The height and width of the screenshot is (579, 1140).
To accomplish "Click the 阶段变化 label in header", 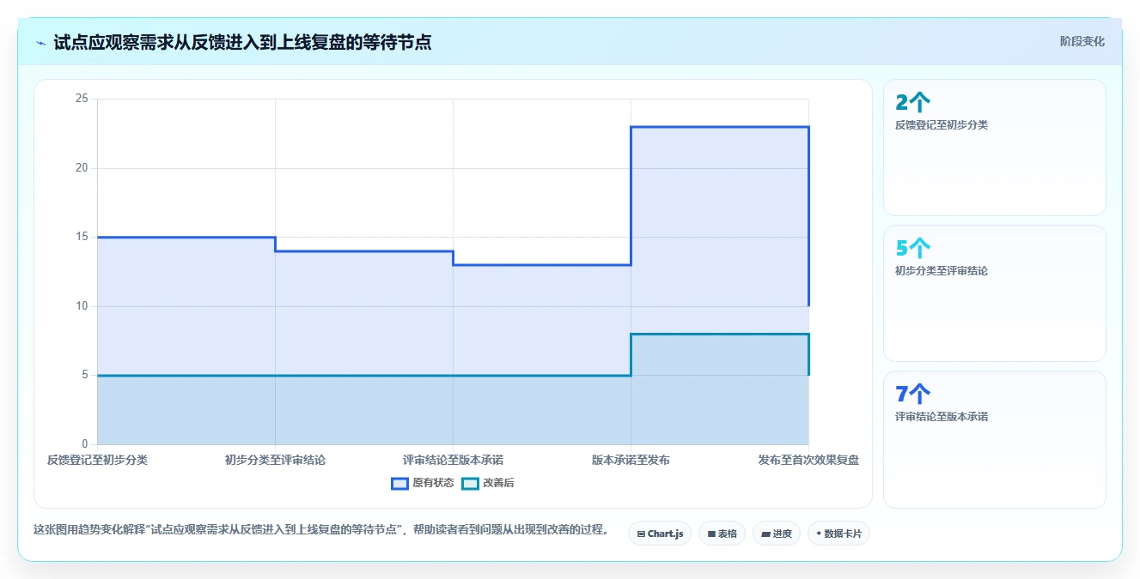I will point(1082,41).
